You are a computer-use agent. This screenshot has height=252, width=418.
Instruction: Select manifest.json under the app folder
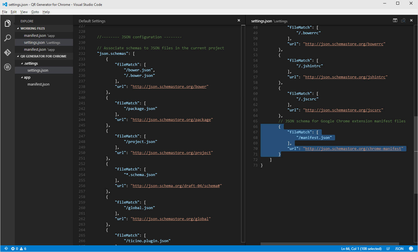tap(38, 84)
